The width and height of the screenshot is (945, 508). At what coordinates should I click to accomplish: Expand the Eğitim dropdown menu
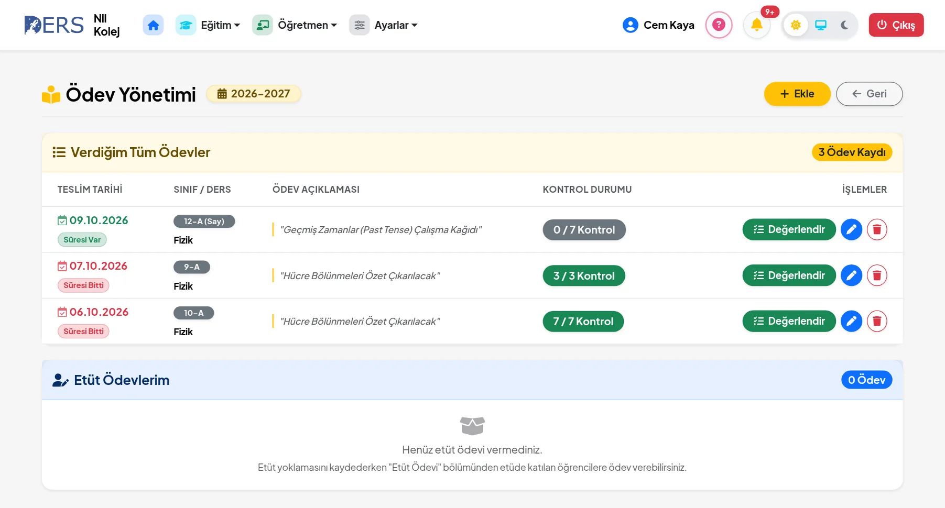tap(208, 25)
